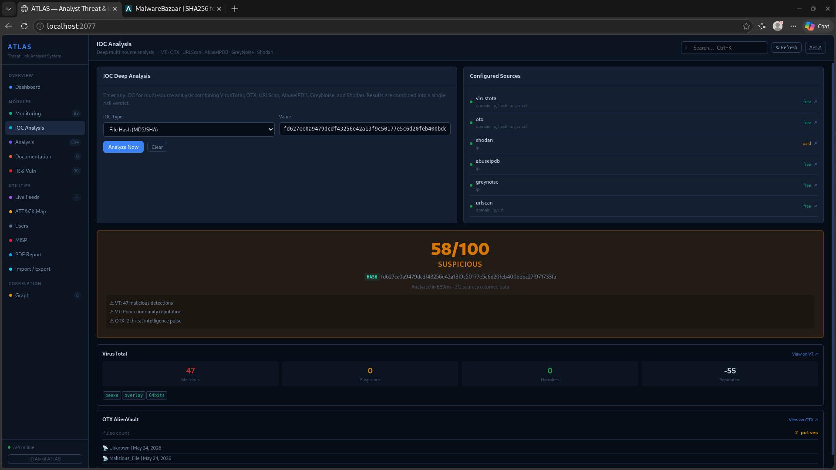Click the API online status indicator

21,447
